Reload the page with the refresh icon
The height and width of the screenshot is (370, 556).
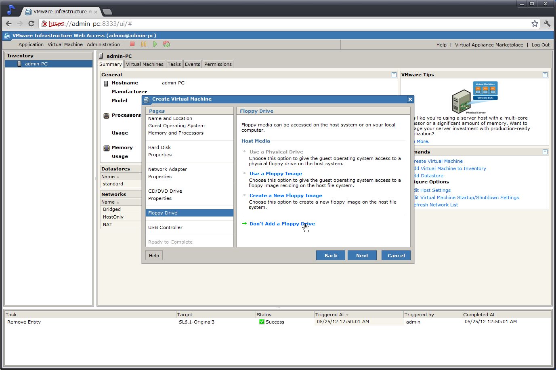(31, 23)
